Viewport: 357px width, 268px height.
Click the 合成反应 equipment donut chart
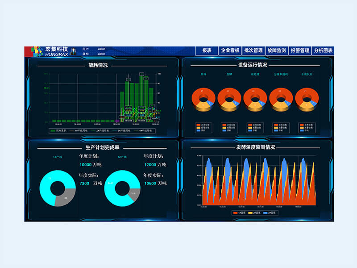pos(307,99)
